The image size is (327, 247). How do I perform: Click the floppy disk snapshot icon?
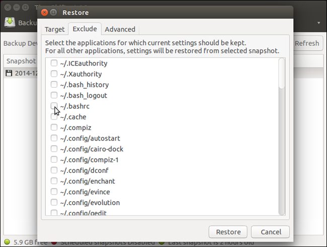point(9,73)
